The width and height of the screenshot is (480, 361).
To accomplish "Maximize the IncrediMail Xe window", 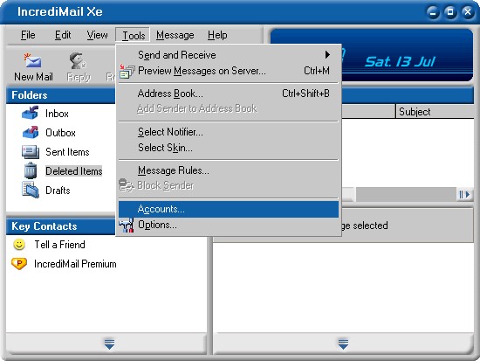I will coord(450,12).
